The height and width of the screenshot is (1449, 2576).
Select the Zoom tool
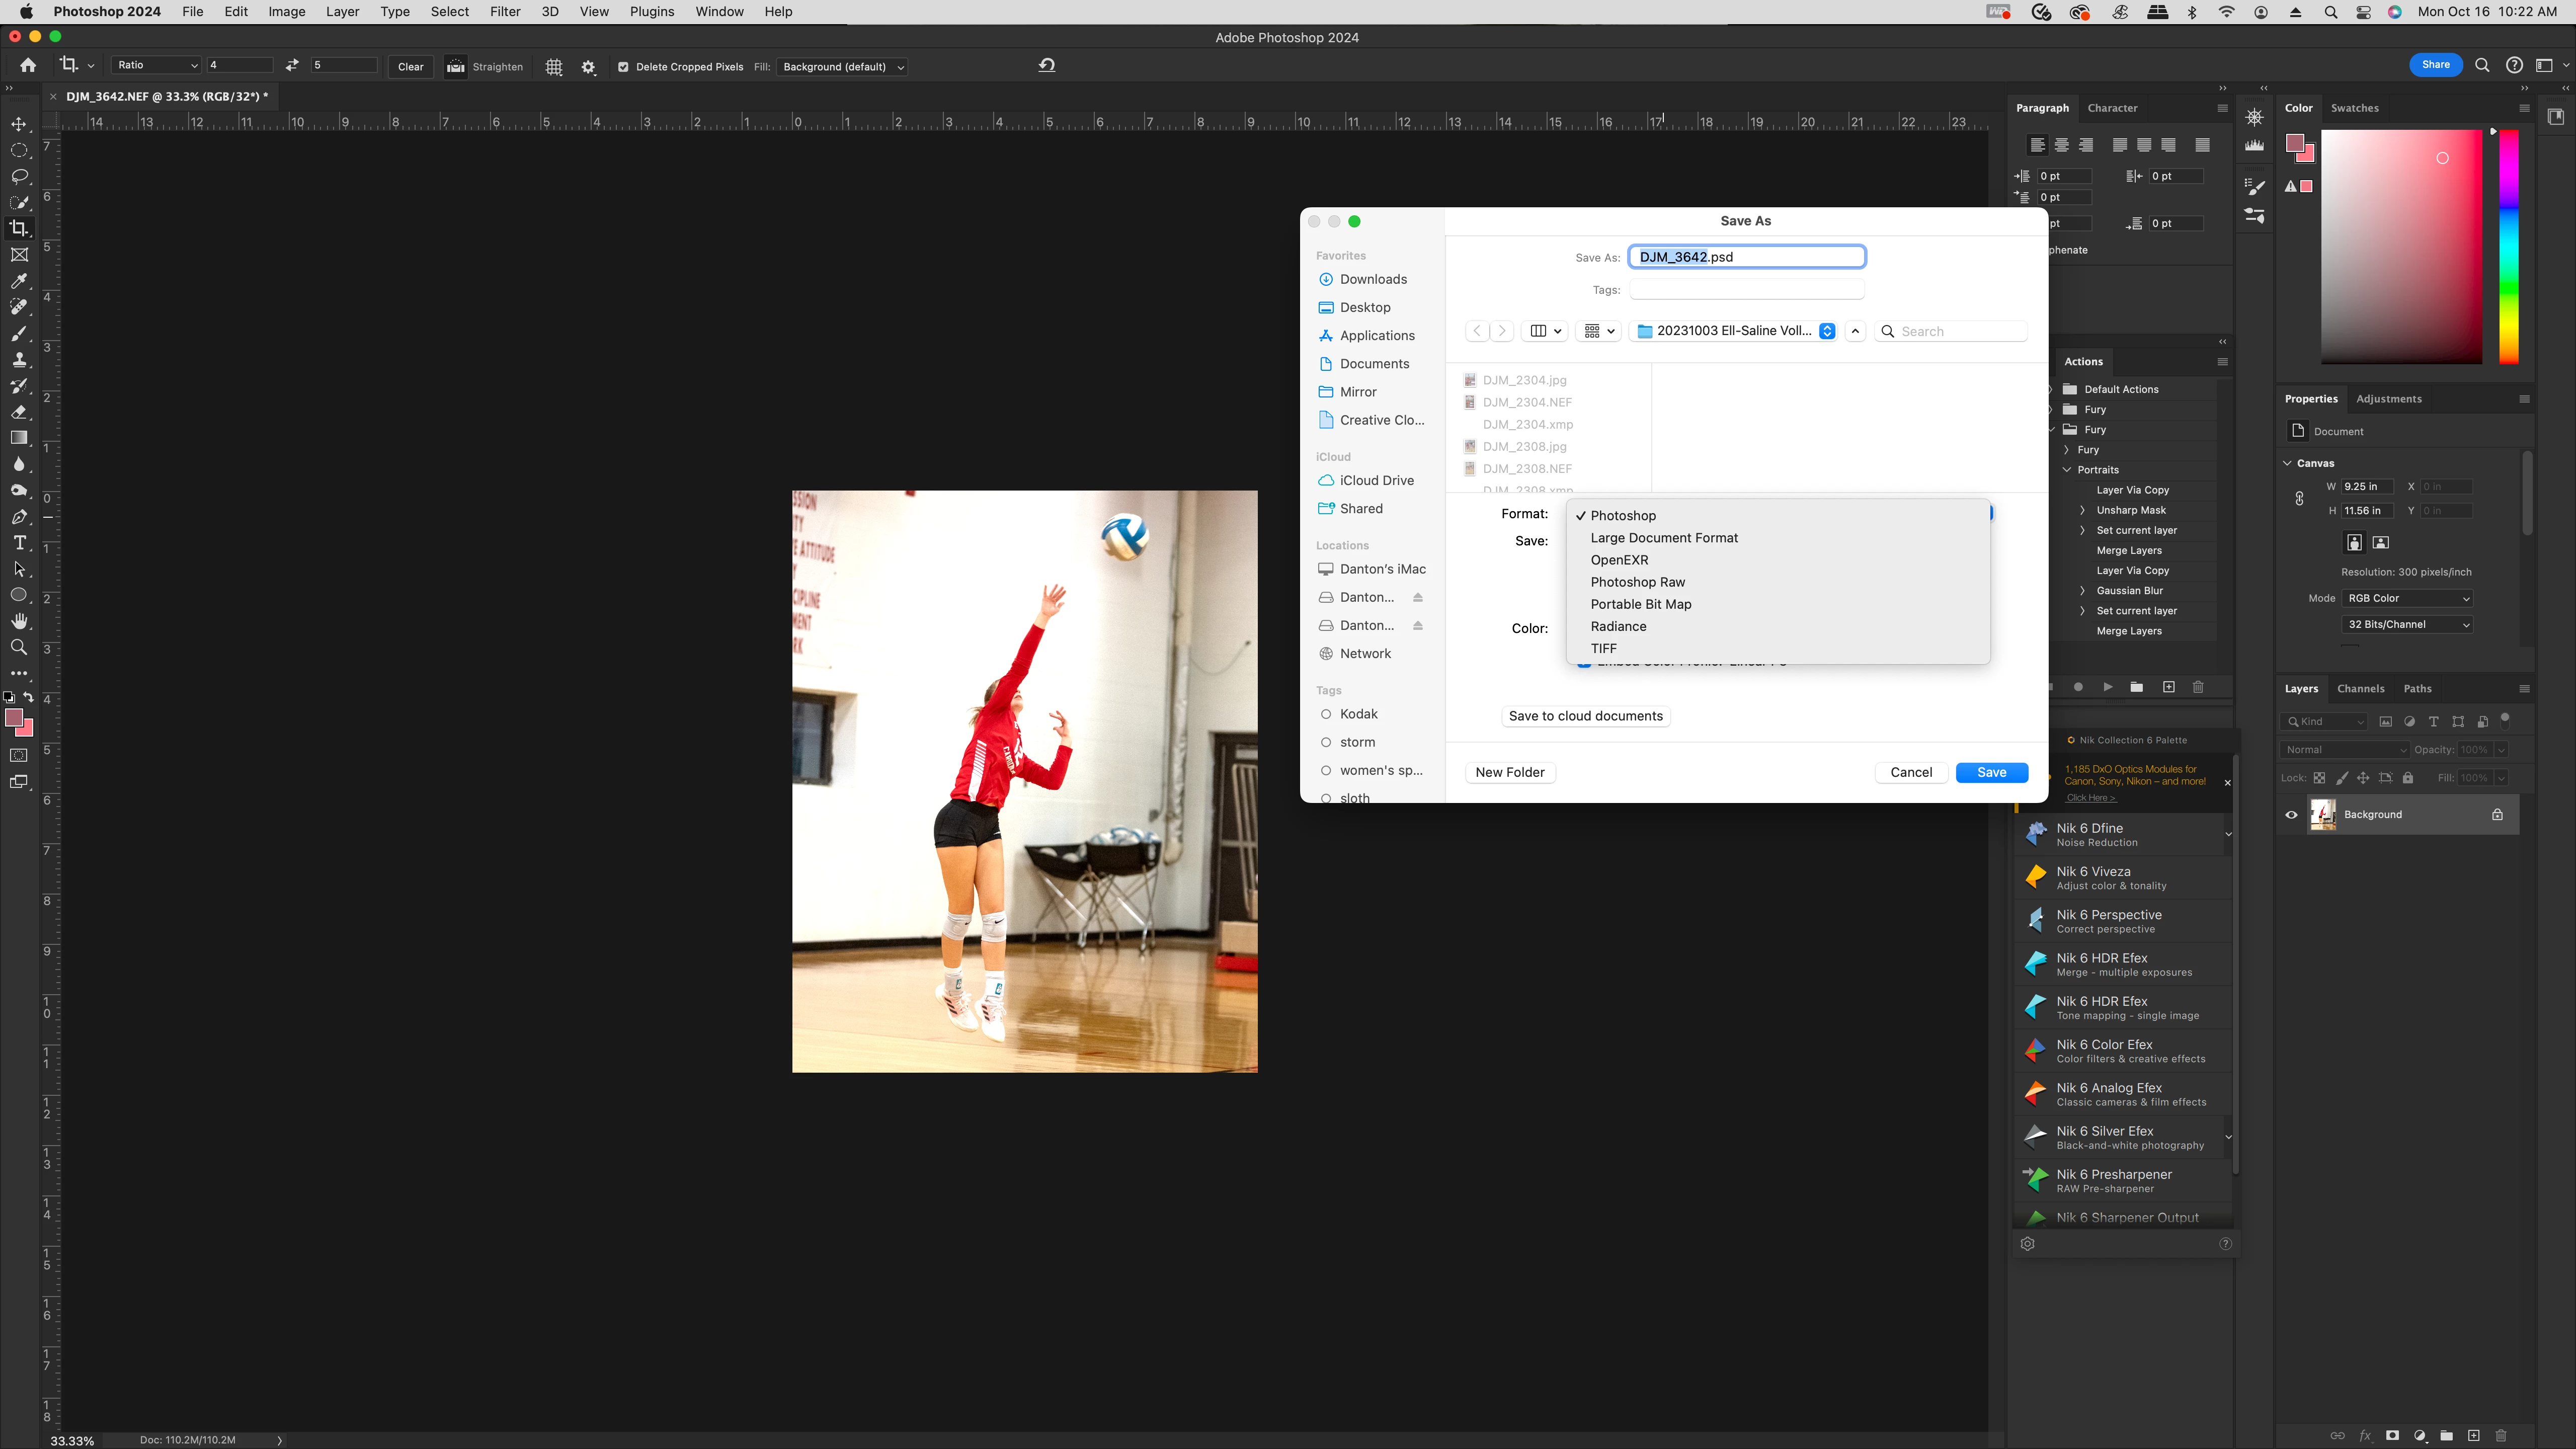coord(19,647)
